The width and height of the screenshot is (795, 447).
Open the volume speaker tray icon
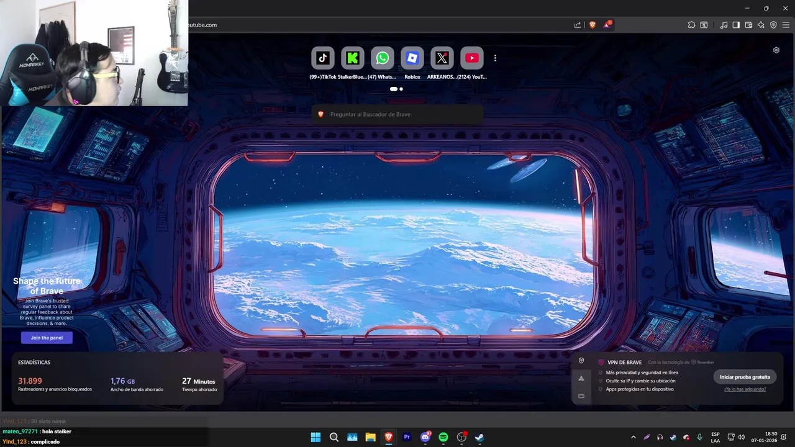(741, 437)
